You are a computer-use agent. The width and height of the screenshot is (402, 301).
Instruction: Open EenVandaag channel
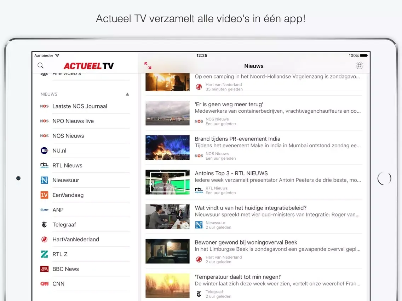click(68, 195)
